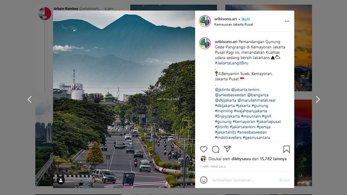Image resolution: width=347 pixels, height=195 pixels.
Task: Click the Kirim button to post comment
Action: pos(284,180)
